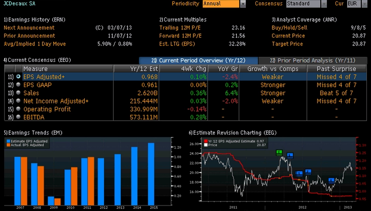Open the Consensus Standard combo box
The width and height of the screenshot is (371, 211).
(x=303, y=4)
